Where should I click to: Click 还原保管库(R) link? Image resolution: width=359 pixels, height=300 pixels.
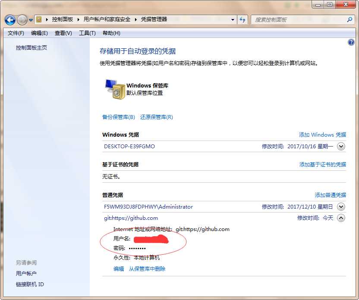pyautogui.click(x=156, y=117)
